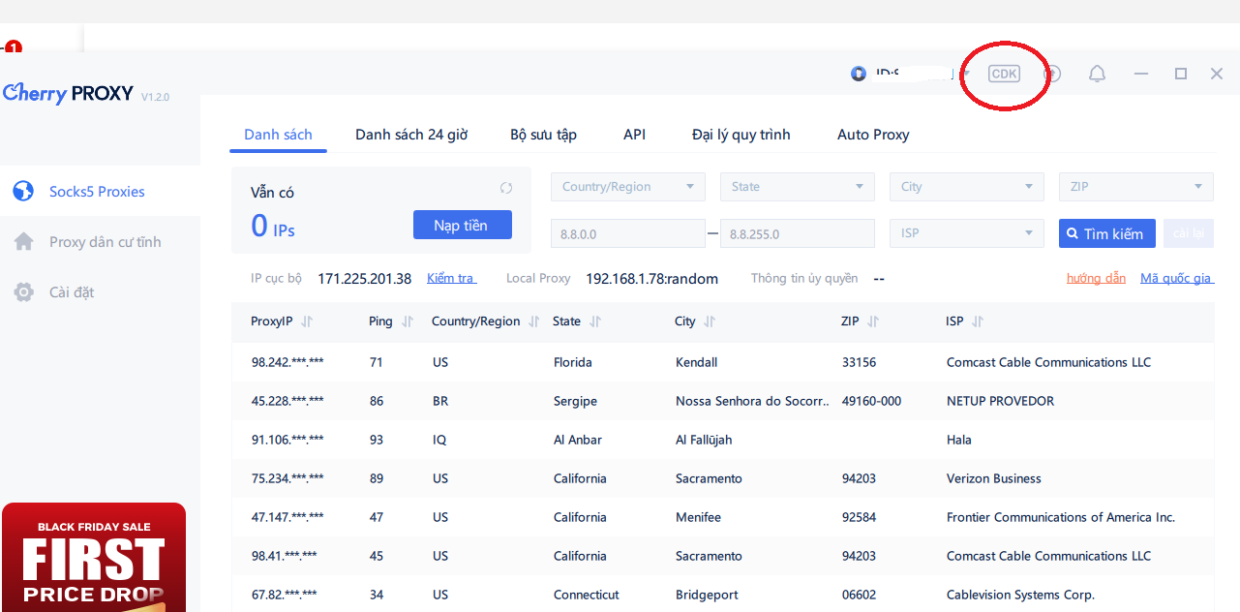Click the refresh icon beside Vẫn có
The height and width of the screenshot is (612, 1240).
[505, 188]
